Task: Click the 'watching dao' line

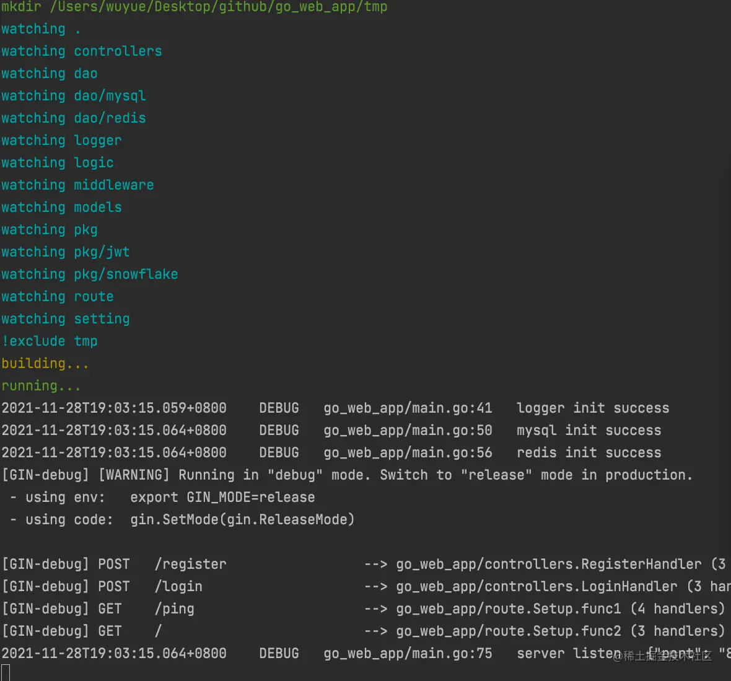Action: point(50,74)
